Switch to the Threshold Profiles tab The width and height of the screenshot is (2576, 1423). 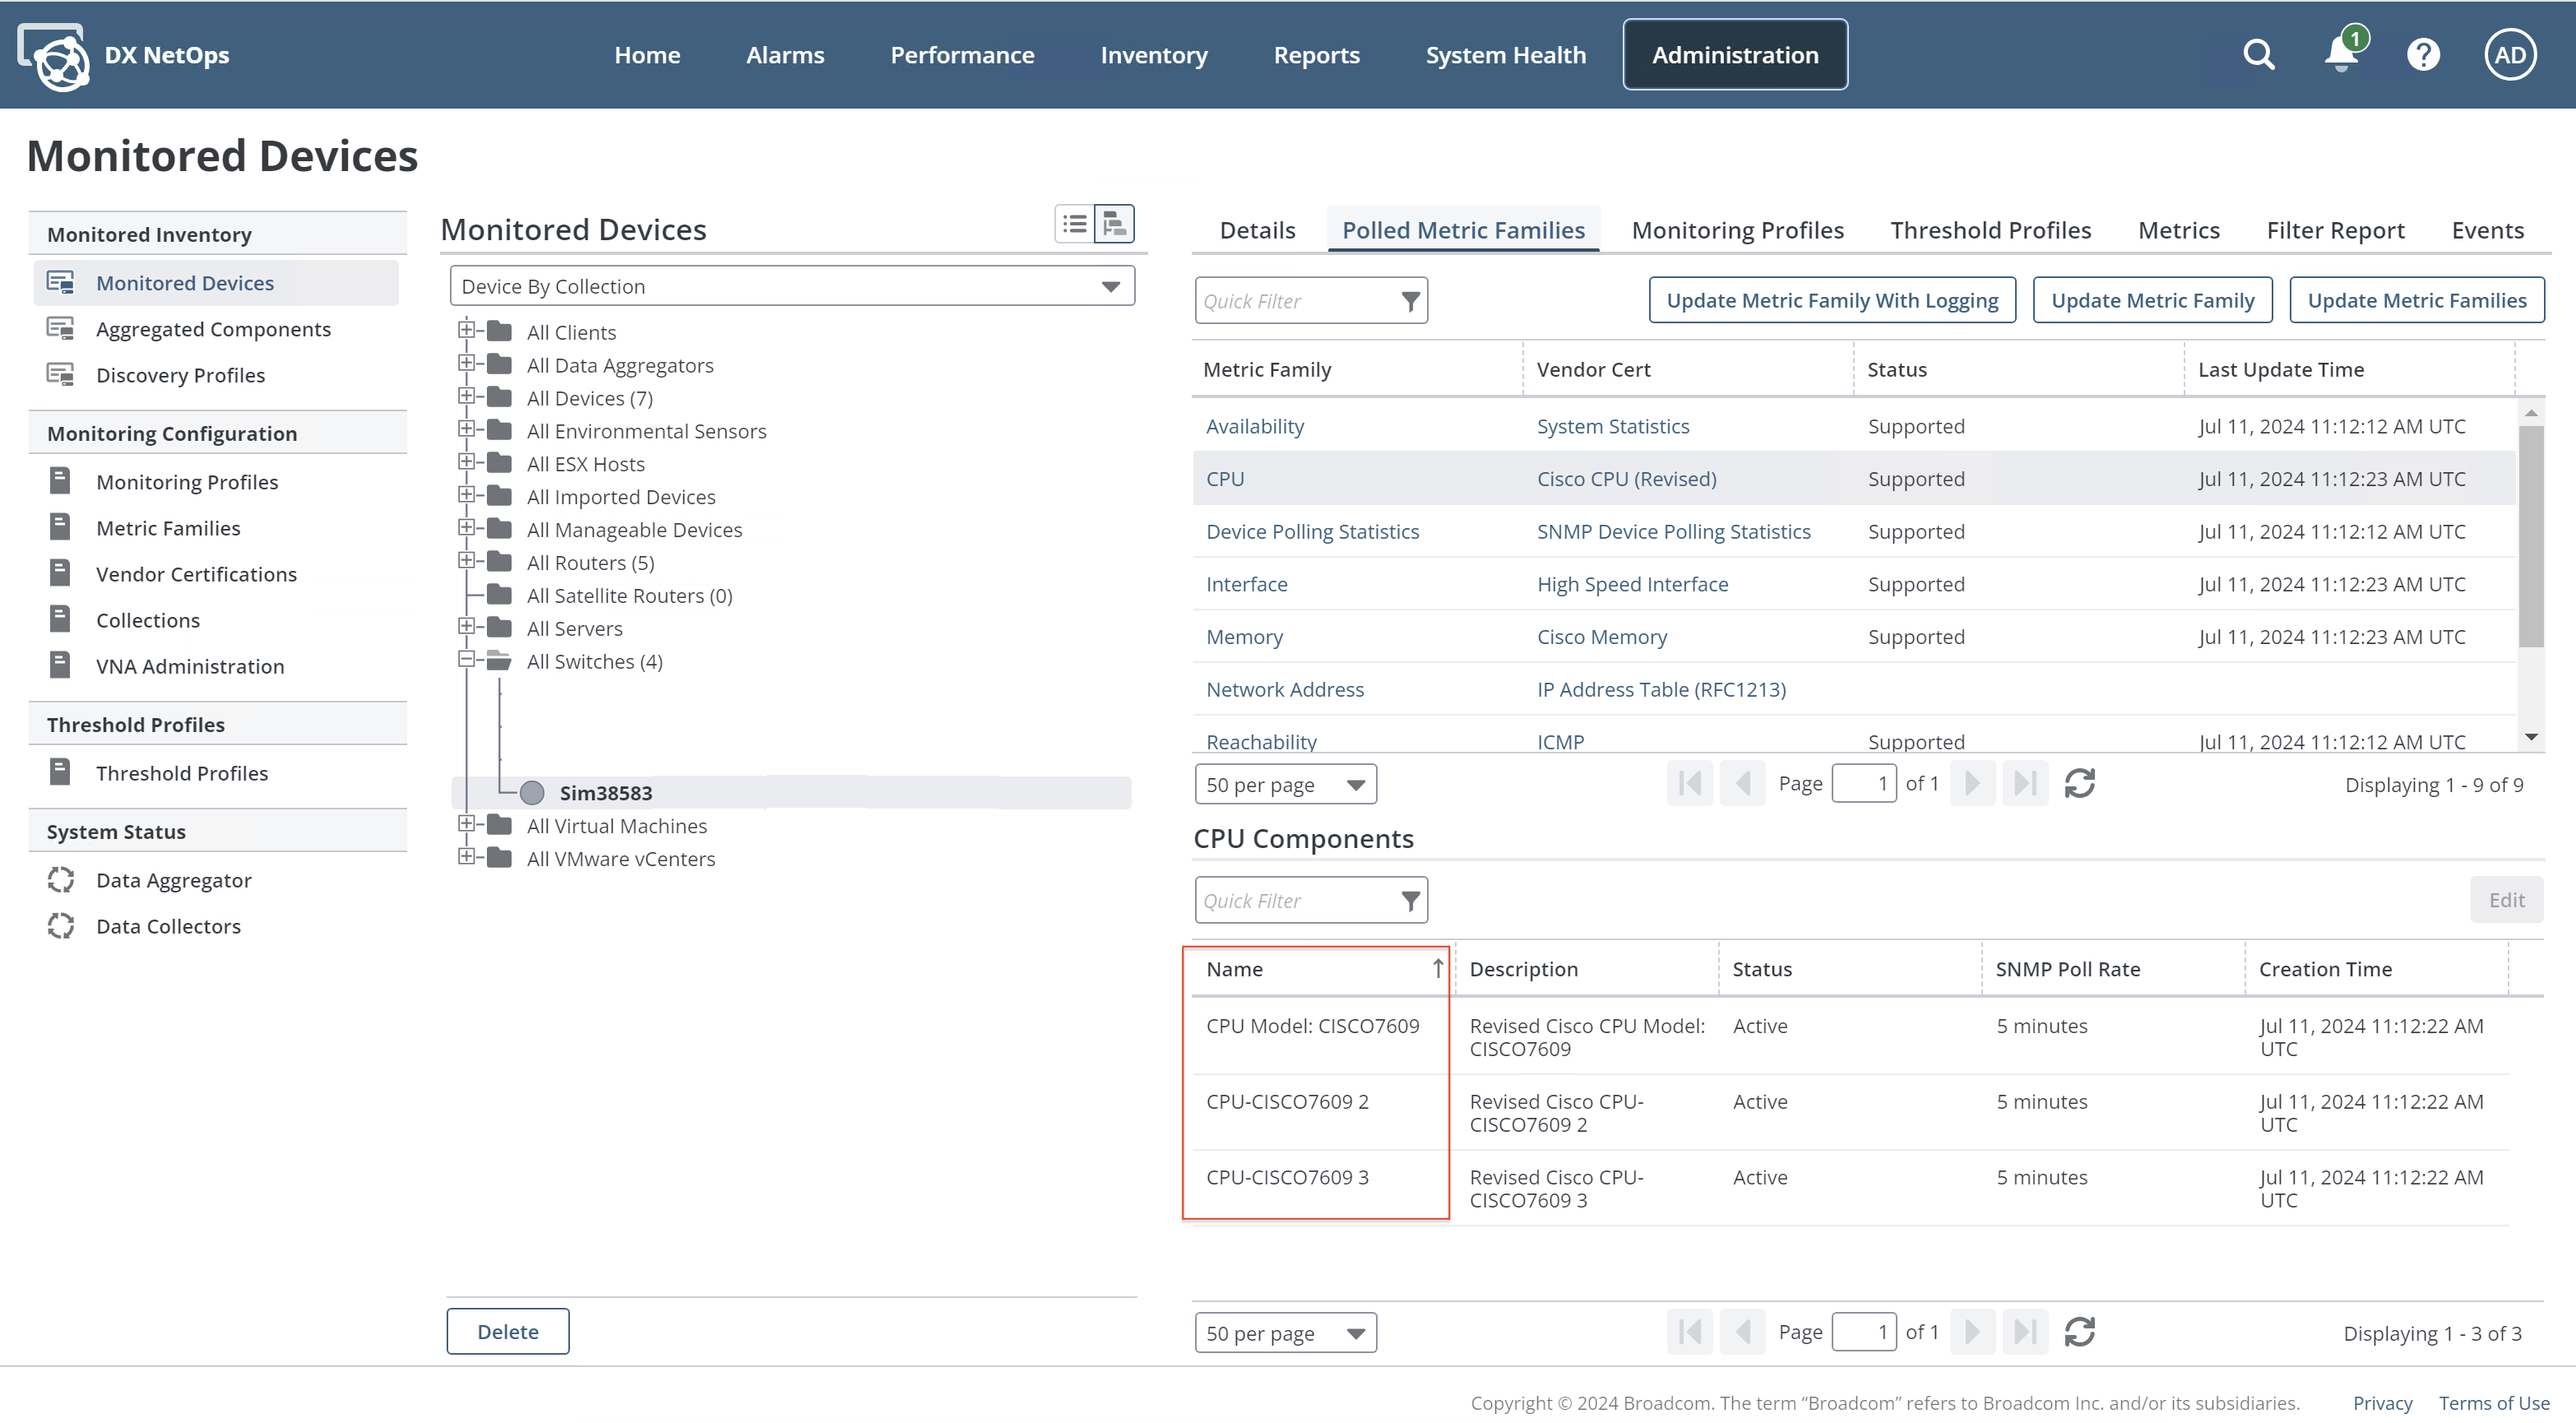pyautogui.click(x=1990, y=230)
